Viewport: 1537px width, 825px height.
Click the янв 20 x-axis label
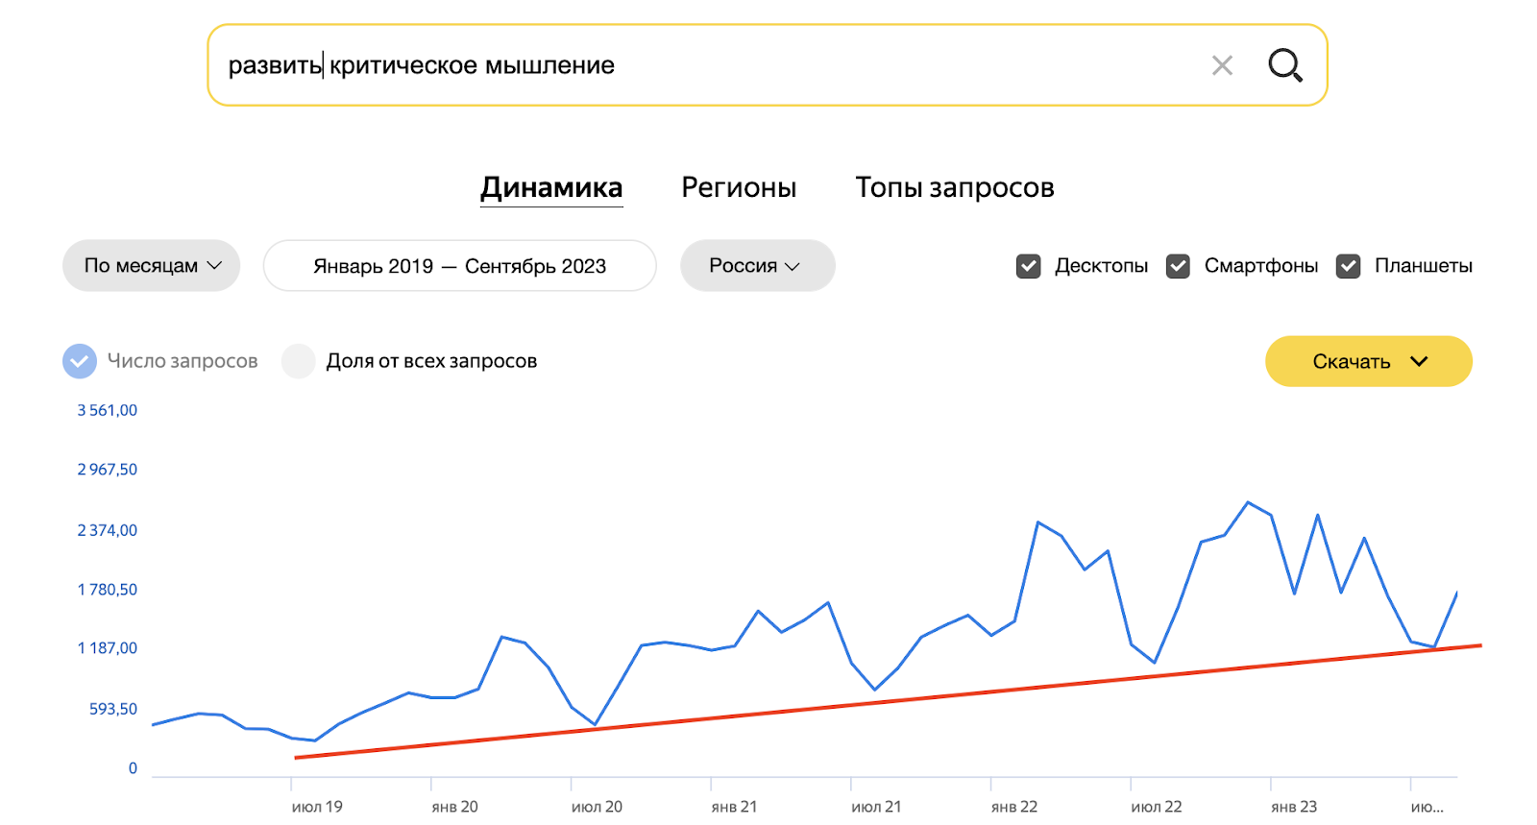click(x=454, y=807)
